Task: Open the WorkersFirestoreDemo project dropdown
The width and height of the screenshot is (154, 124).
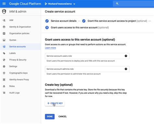Action: click(60, 4)
